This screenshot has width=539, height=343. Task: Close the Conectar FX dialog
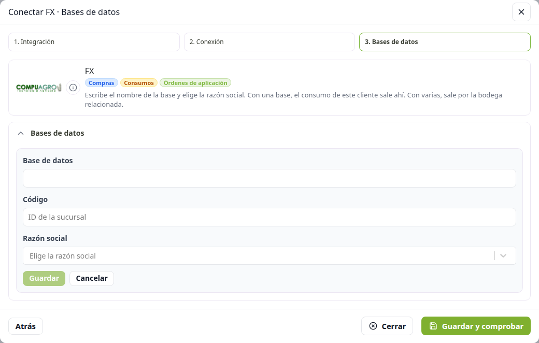(521, 12)
